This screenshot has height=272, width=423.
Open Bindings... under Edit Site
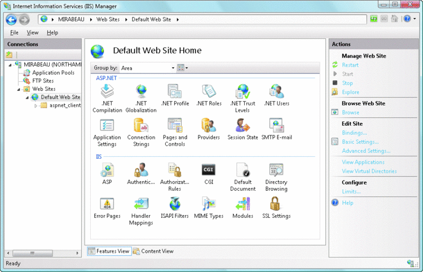tap(354, 133)
